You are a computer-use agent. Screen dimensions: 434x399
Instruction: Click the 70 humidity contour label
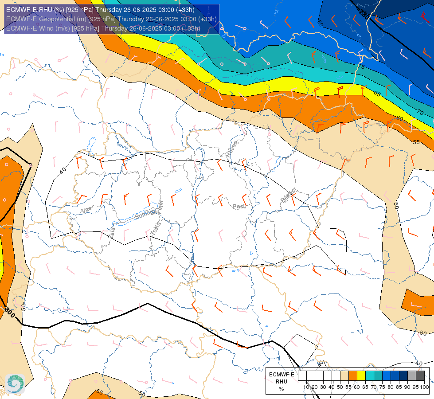pos(420,113)
